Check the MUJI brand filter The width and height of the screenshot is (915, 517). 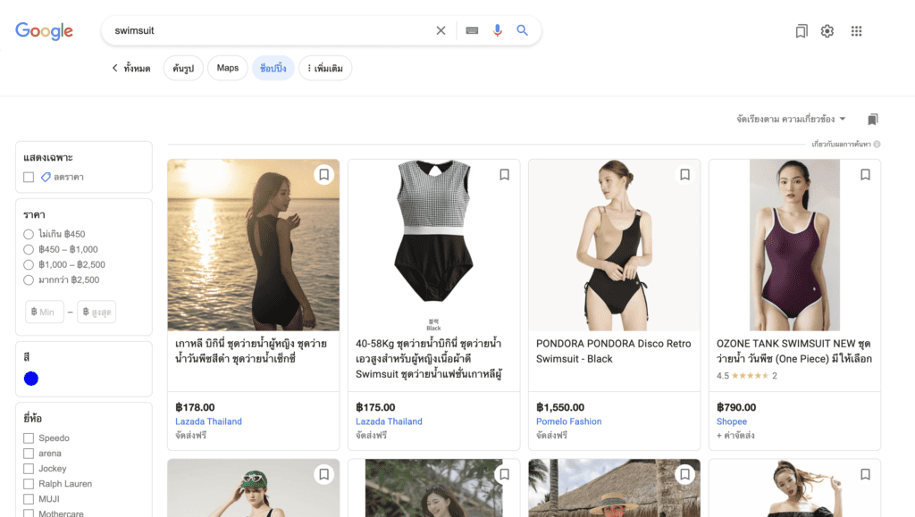(x=29, y=499)
